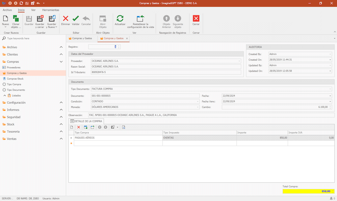Add a new row in the detail grid toolbar
Viewport: 337px width, 201px height.
pos(71,127)
